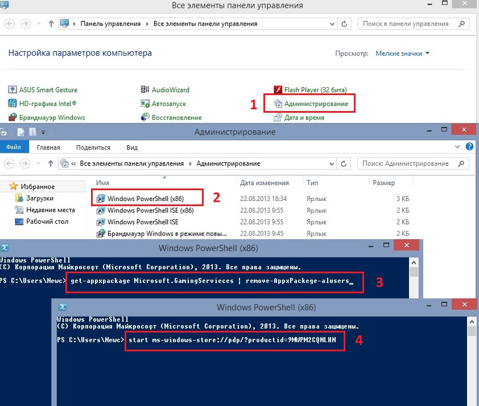The height and width of the screenshot is (406, 479).
Task: Click Избранное star icon
Action: 13,186
